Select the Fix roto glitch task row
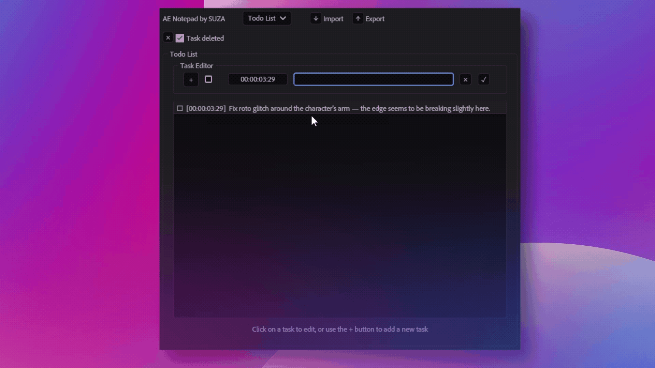The width and height of the screenshot is (655, 368). point(340,108)
